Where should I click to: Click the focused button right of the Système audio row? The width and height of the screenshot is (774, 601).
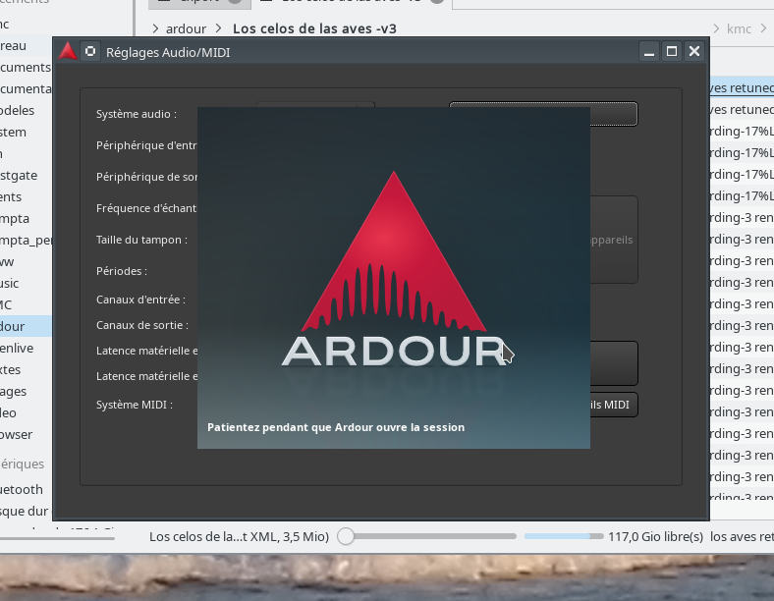[614, 114]
